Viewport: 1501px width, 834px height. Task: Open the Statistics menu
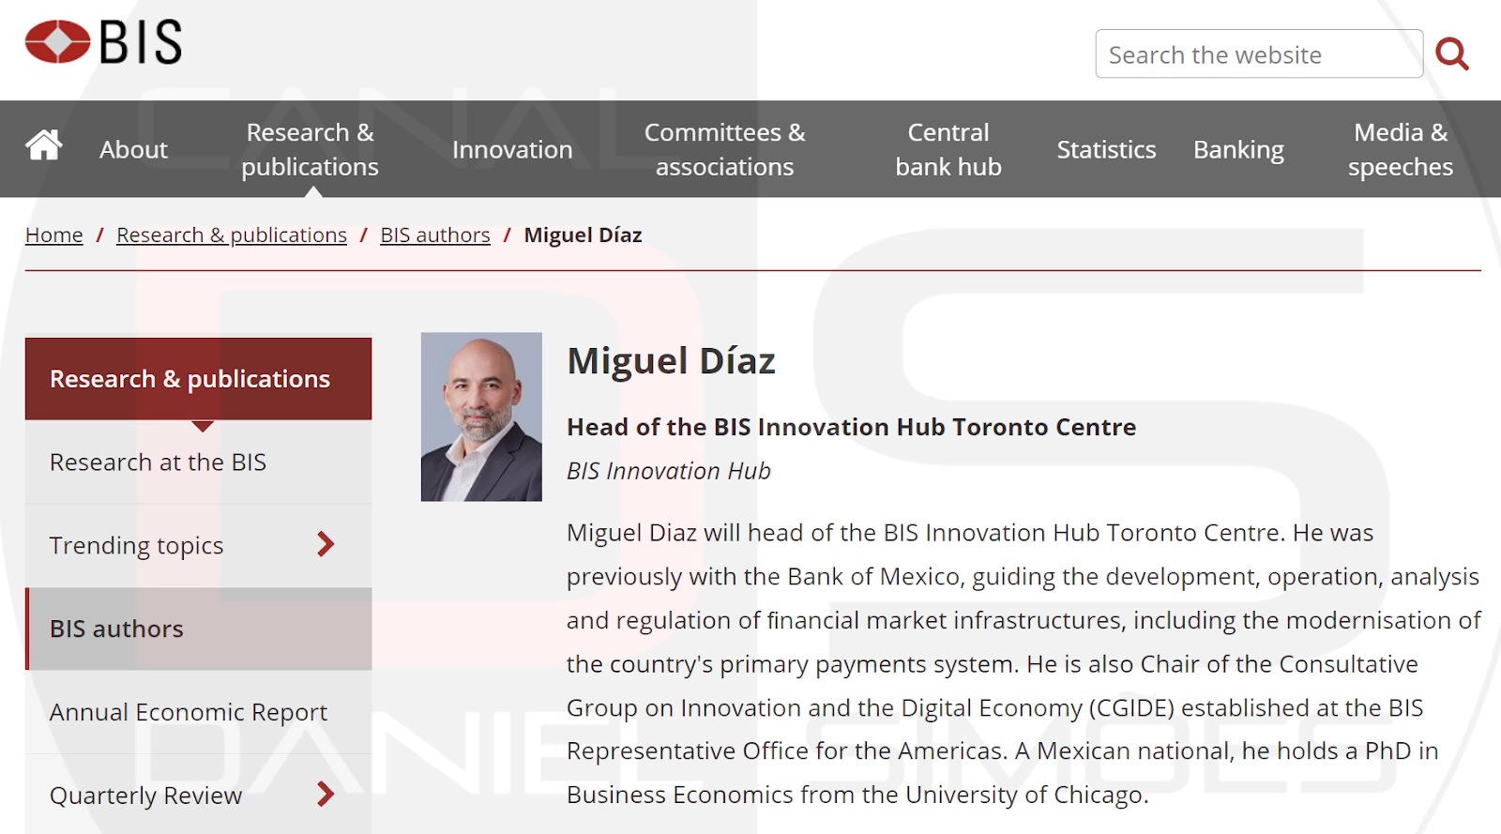pos(1106,149)
